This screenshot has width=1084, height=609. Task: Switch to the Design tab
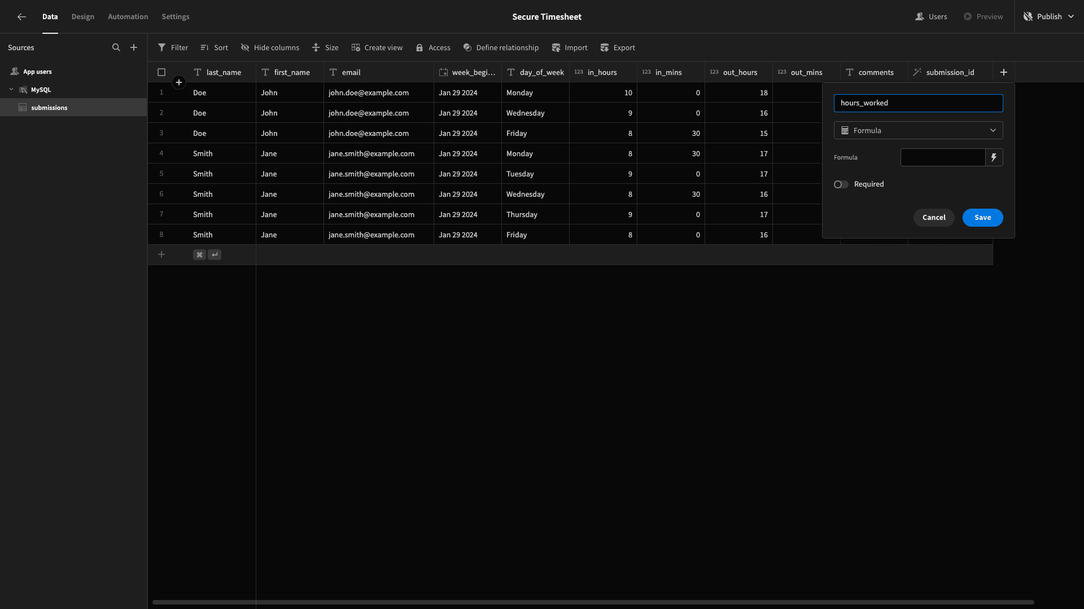[x=83, y=17]
